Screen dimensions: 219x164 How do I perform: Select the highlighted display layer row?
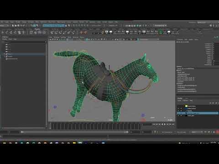click(198, 113)
